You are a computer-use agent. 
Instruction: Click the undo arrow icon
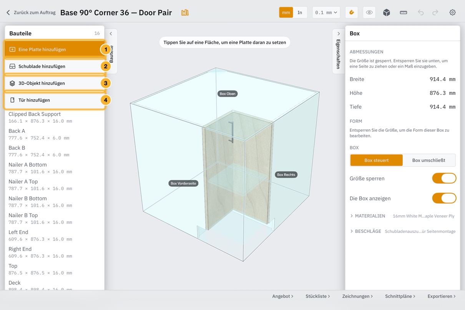421,13
